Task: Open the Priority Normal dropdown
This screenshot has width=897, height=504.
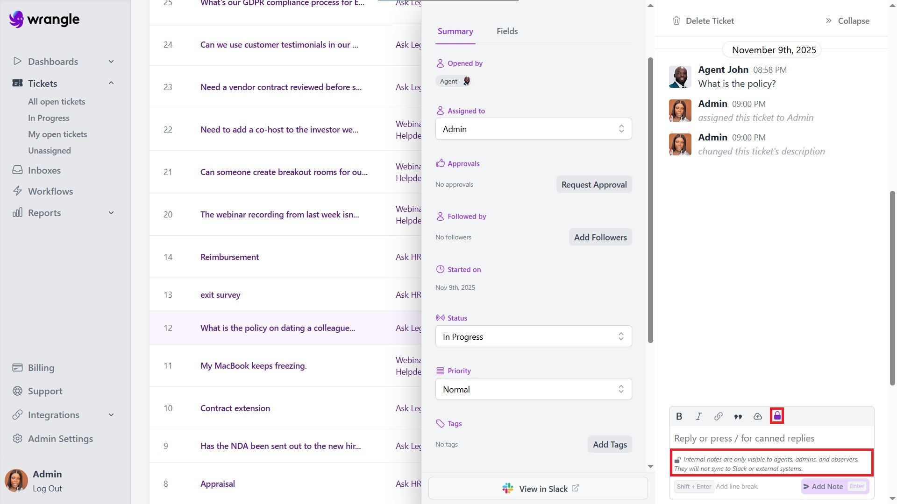Action: tap(533, 389)
